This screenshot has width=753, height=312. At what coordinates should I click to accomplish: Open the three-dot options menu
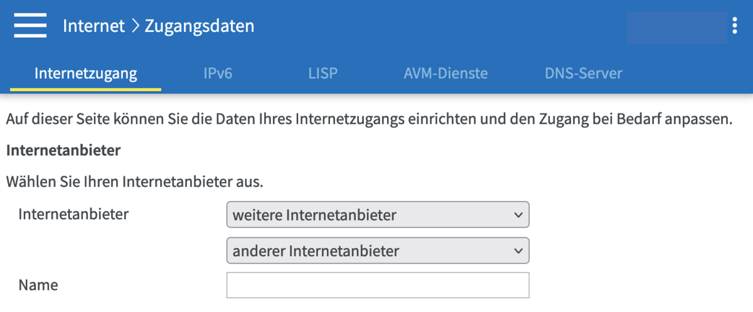[735, 26]
